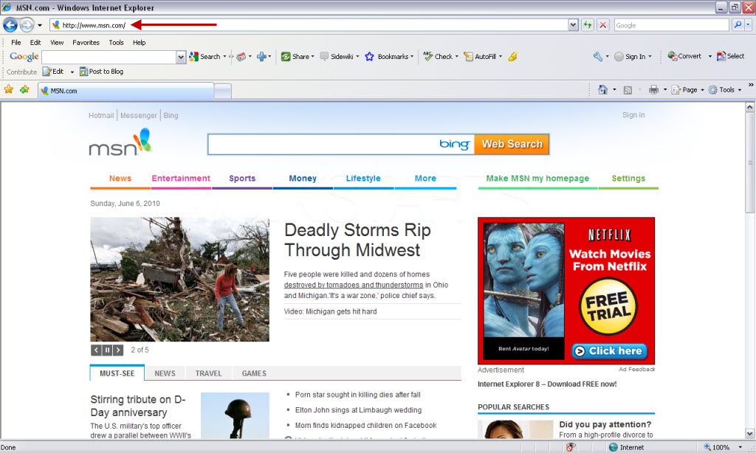Click Sign In on the Google toolbar
This screenshot has width=756, height=453.
click(630, 56)
